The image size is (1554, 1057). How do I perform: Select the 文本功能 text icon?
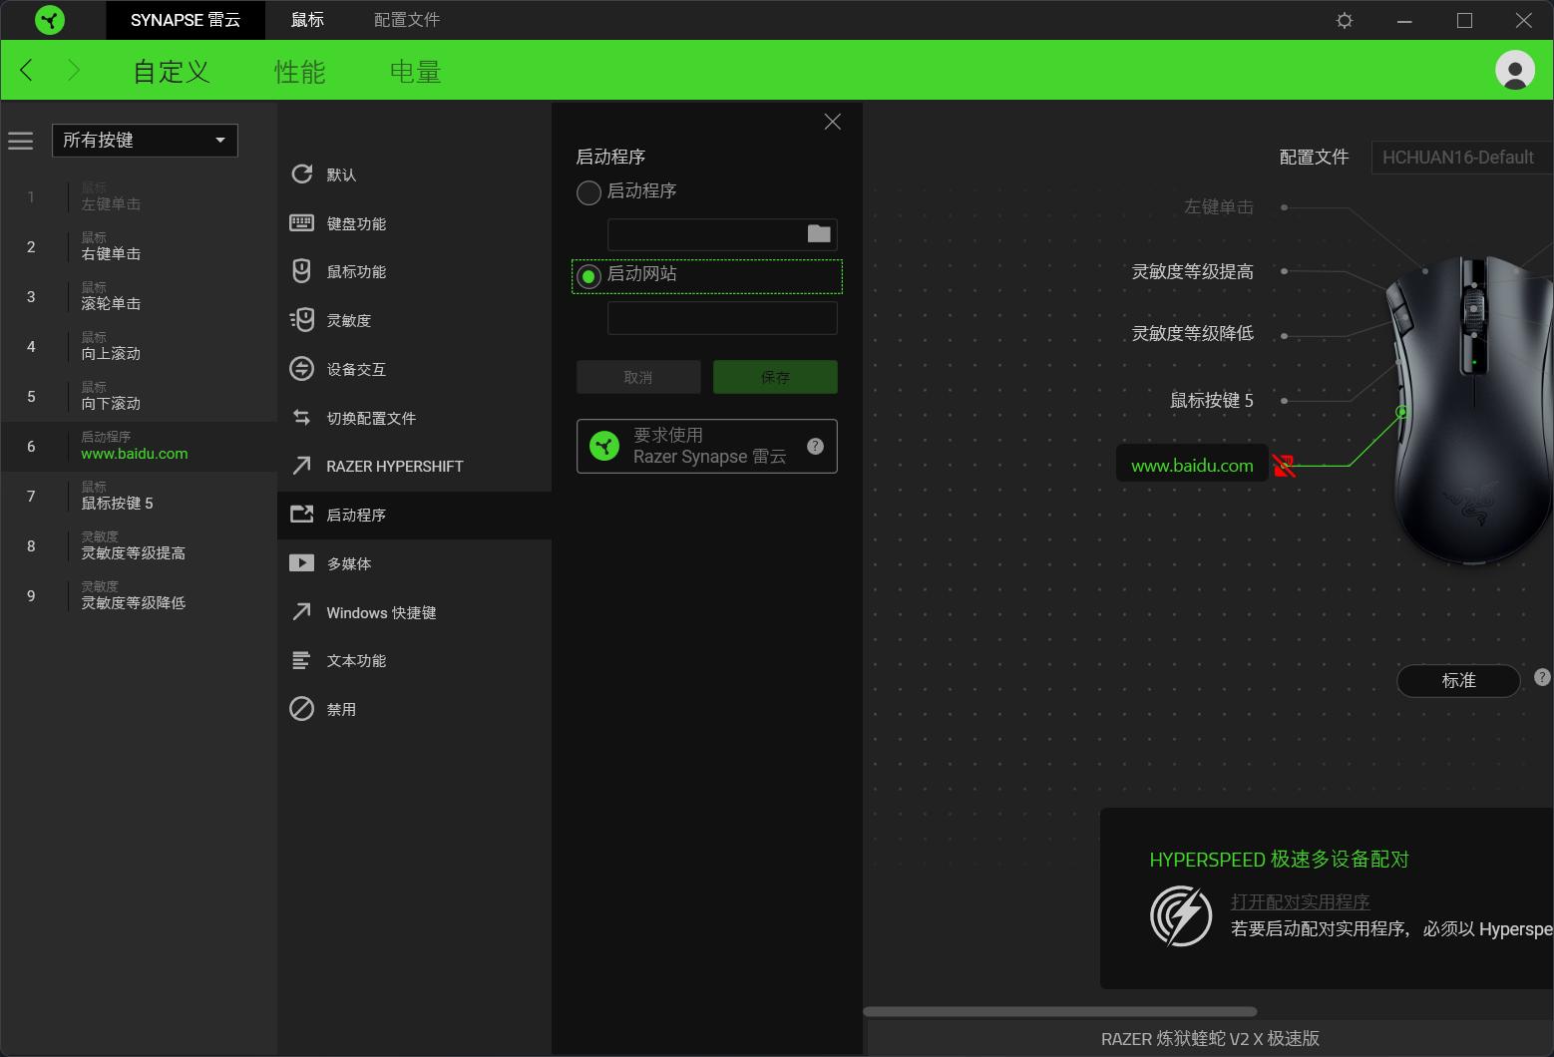click(301, 659)
